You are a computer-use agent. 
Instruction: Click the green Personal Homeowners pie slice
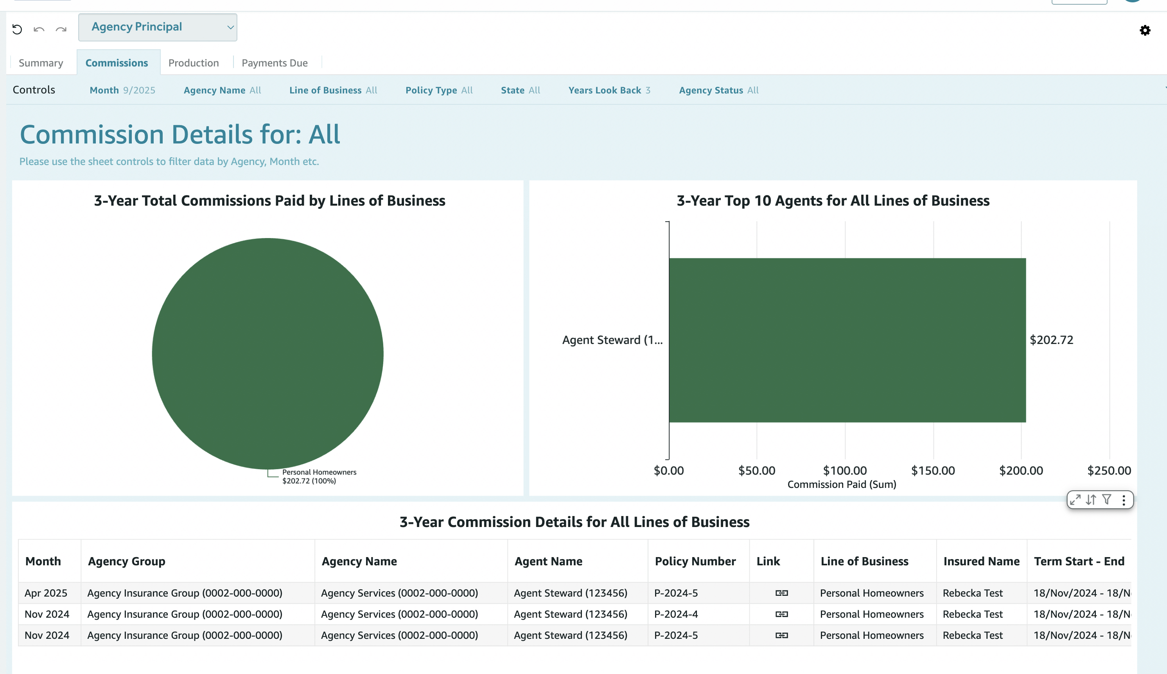(x=268, y=354)
